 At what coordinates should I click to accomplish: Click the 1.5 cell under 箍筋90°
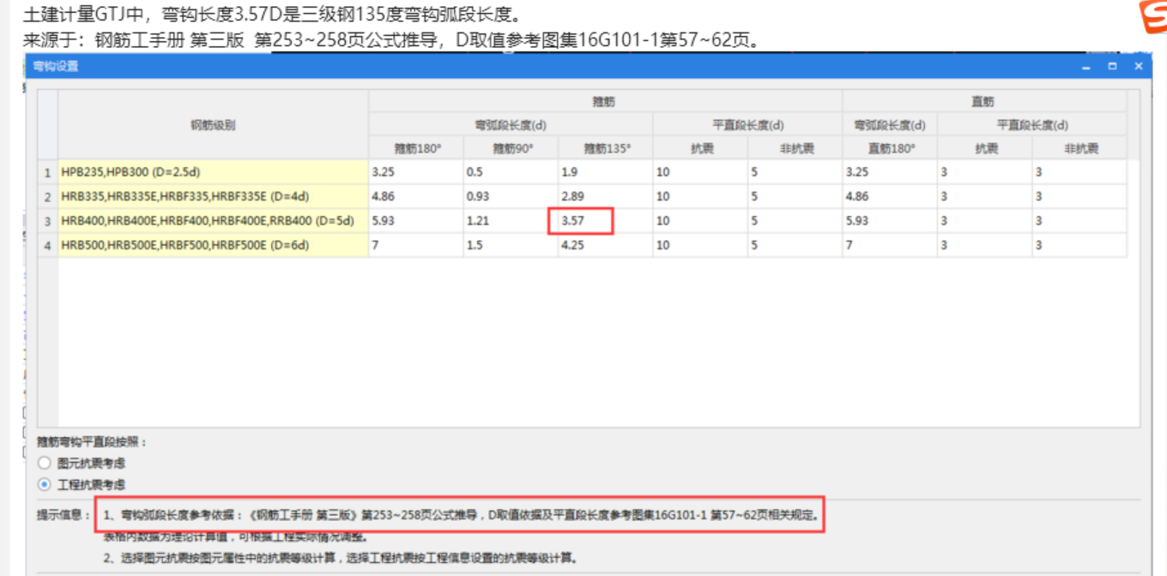click(x=511, y=245)
